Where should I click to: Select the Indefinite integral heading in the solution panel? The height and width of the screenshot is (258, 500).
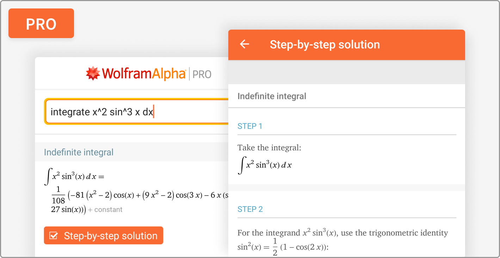coord(272,96)
